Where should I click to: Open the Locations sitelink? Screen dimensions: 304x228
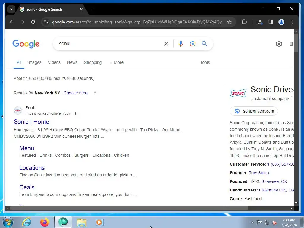pos(32,168)
